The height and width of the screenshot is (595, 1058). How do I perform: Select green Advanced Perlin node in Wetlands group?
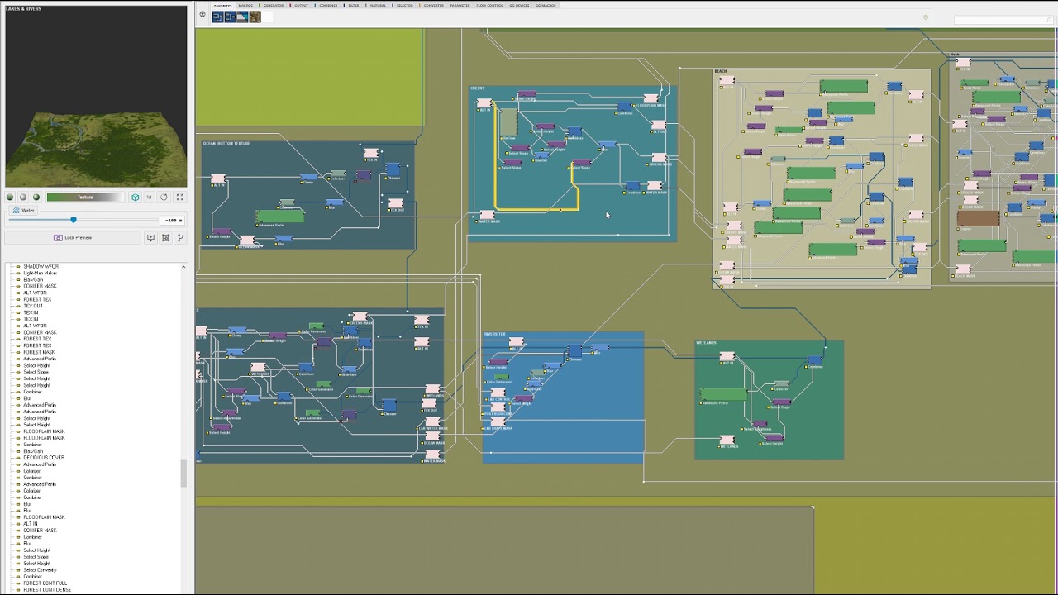(x=723, y=394)
